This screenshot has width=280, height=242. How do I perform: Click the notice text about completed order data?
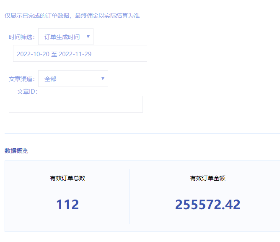tap(72, 16)
